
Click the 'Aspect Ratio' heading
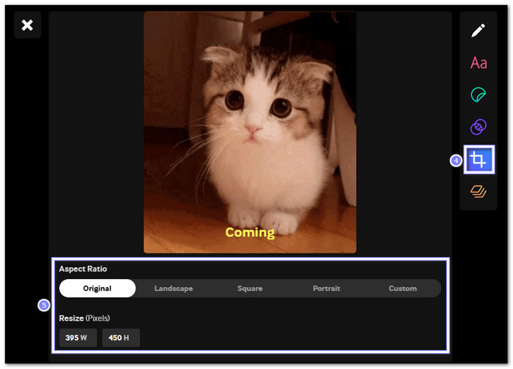click(x=83, y=269)
